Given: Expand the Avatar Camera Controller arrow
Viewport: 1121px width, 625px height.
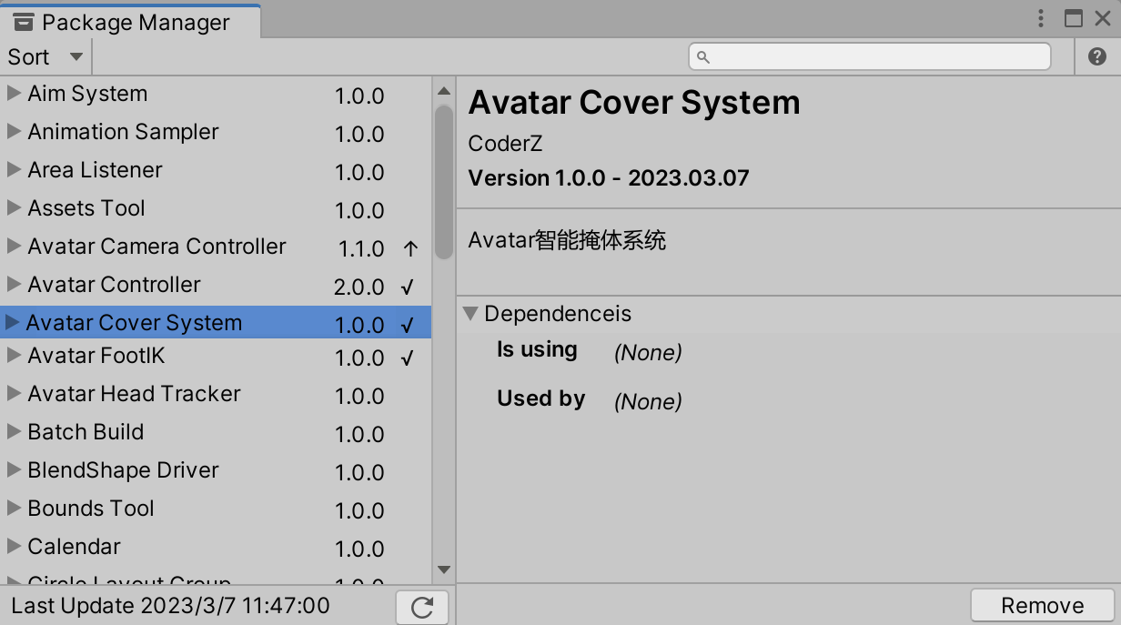Looking at the screenshot, I should [14, 246].
